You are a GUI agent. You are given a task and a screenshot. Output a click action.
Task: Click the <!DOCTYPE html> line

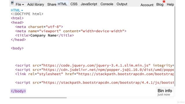(27, 14)
